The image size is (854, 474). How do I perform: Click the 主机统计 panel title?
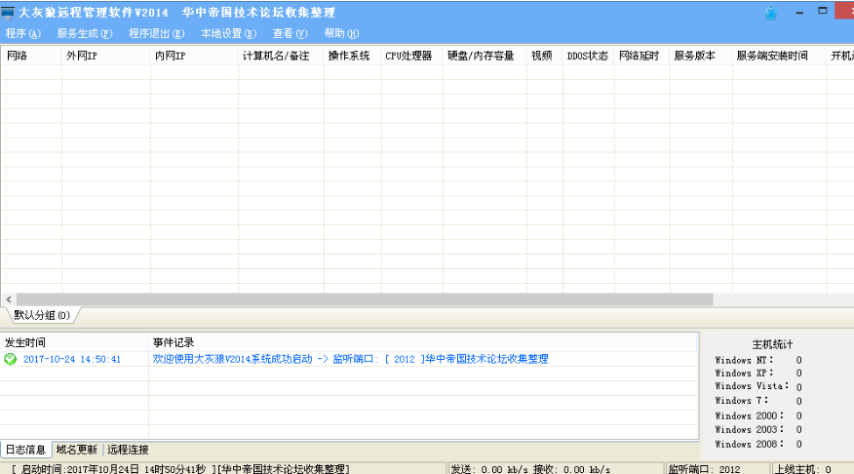pos(772,344)
